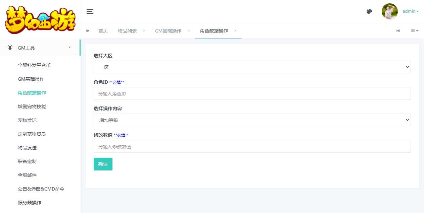
Task: Close the 角色数据操作 tab
Action: [235, 30]
